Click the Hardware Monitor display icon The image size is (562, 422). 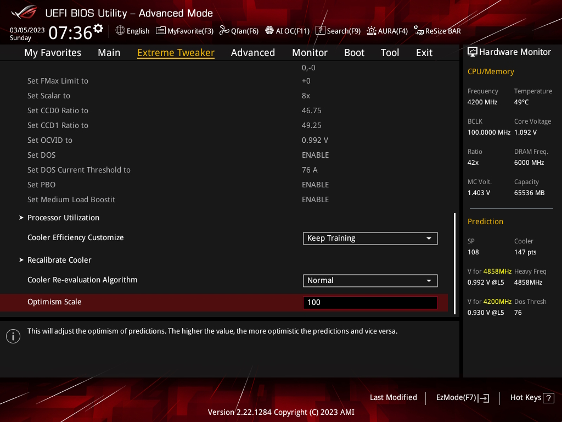tap(473, 52)
